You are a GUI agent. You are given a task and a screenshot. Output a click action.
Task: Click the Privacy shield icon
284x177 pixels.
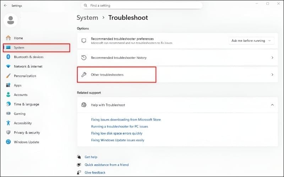pos(8,132)
